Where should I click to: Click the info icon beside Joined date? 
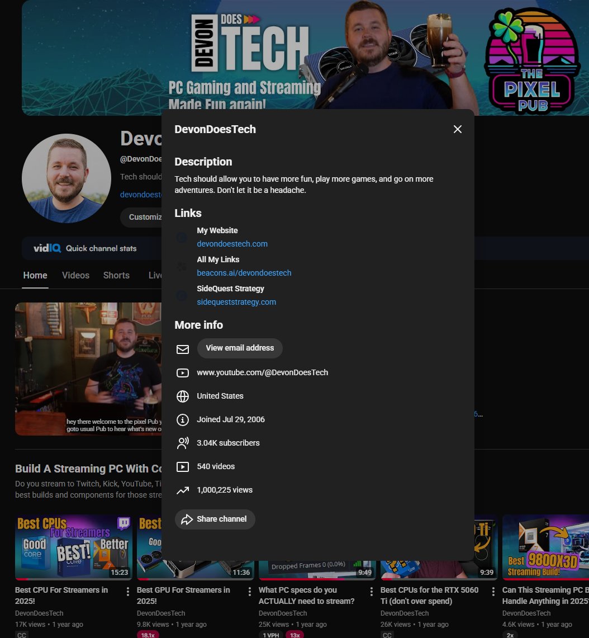[183, 420]
